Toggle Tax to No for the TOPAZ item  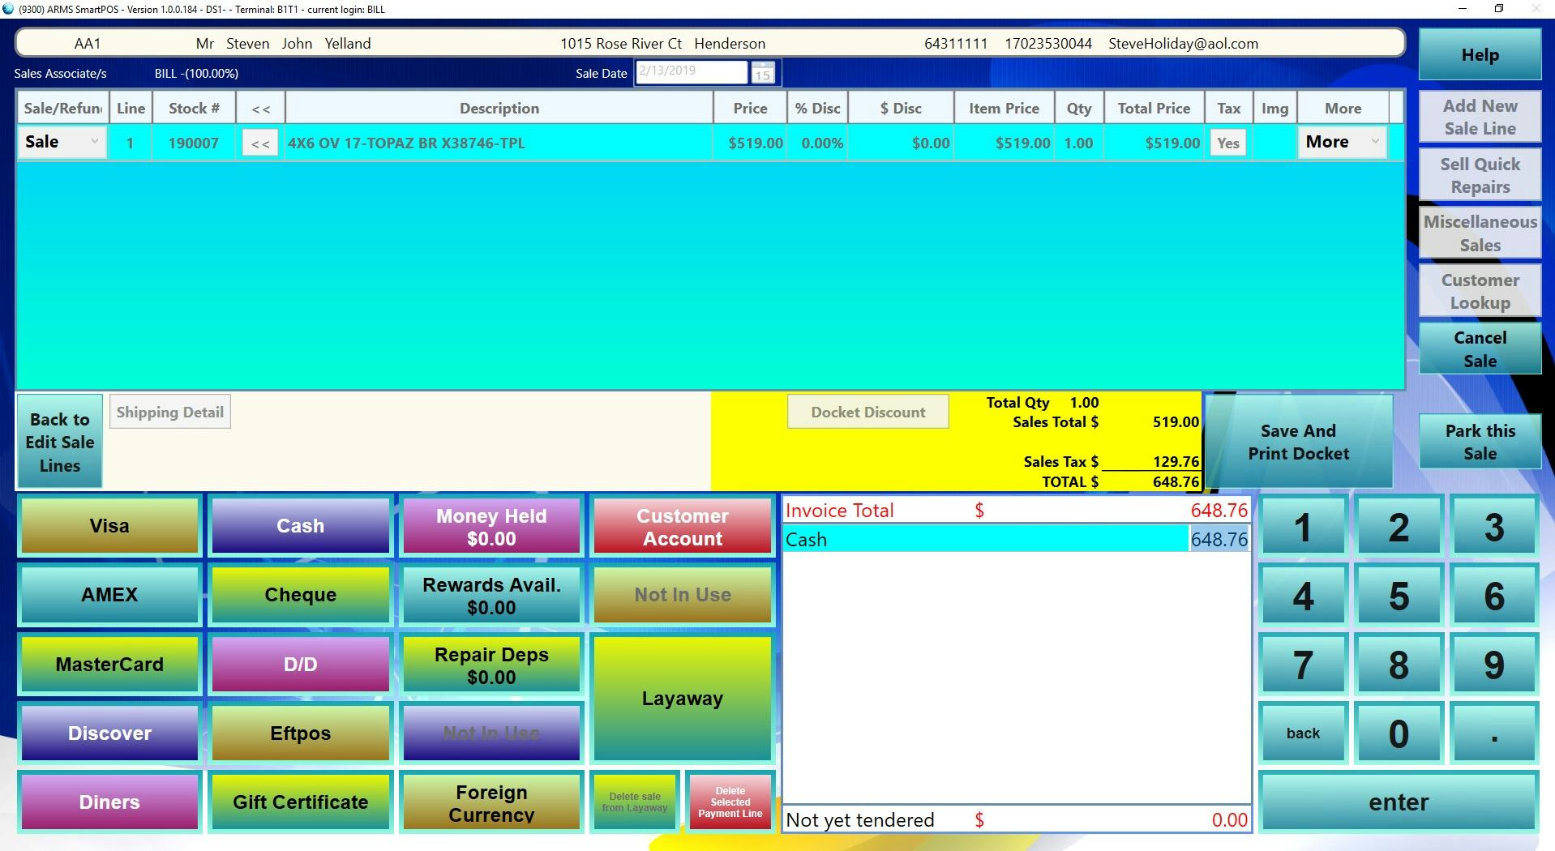pos(1227,142)
